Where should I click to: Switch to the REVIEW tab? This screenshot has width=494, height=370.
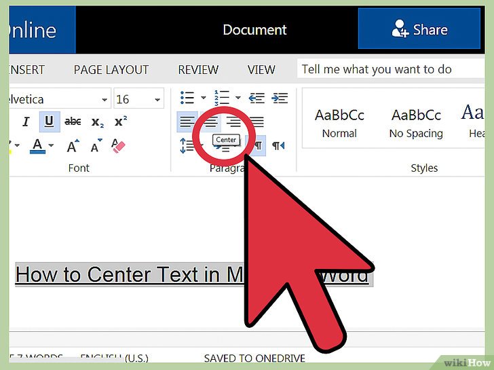(x=198, y=70)
